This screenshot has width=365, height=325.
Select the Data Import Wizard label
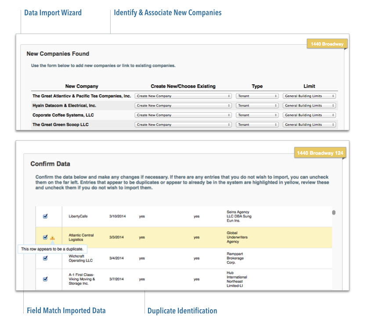[53, 13]
